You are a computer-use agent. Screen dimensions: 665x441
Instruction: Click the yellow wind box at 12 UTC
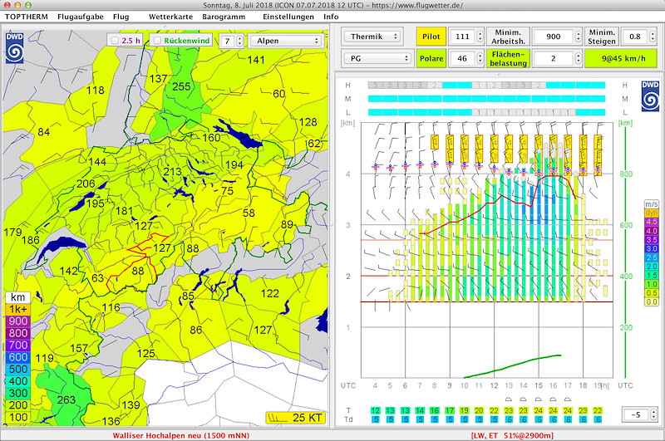click(494, 149)
